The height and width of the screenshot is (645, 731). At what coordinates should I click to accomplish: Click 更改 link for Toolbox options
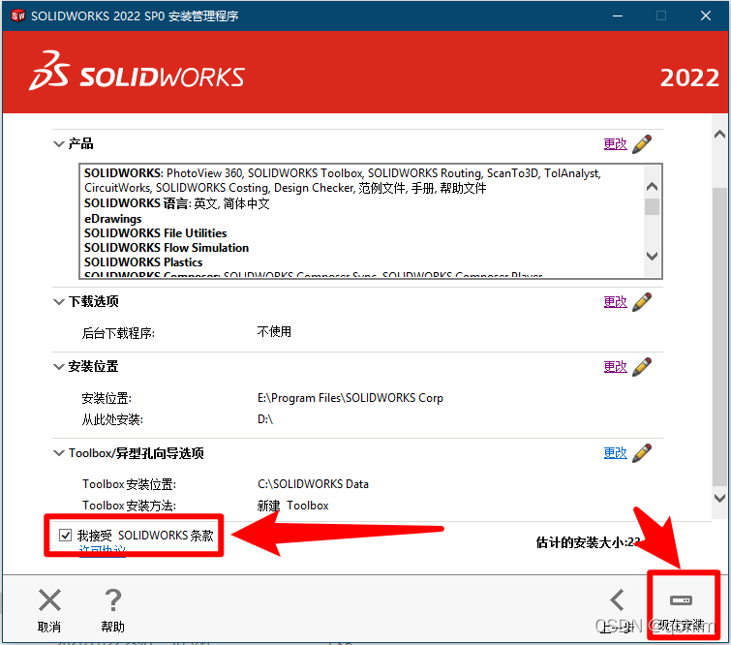pos(616,453)
